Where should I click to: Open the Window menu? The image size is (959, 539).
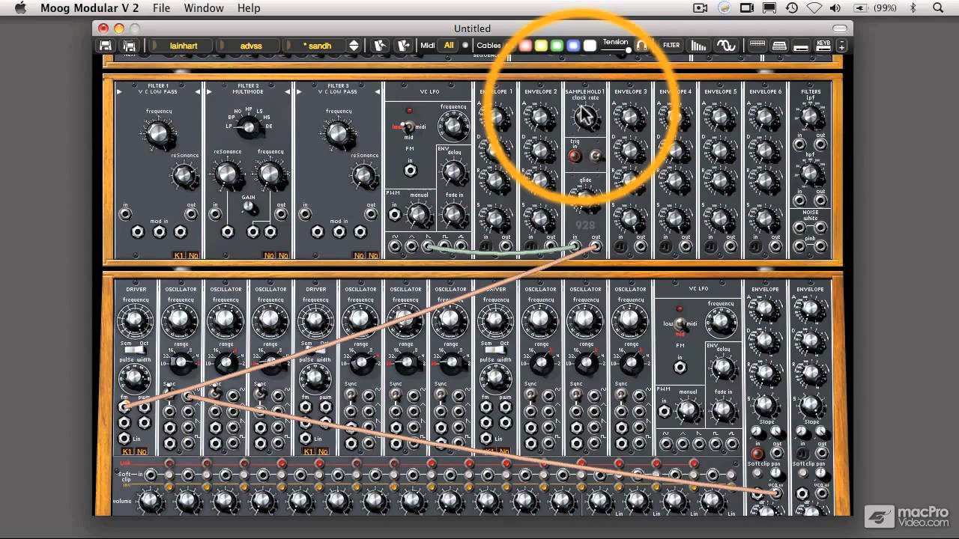pyautogui.click(x=204, y=7)
